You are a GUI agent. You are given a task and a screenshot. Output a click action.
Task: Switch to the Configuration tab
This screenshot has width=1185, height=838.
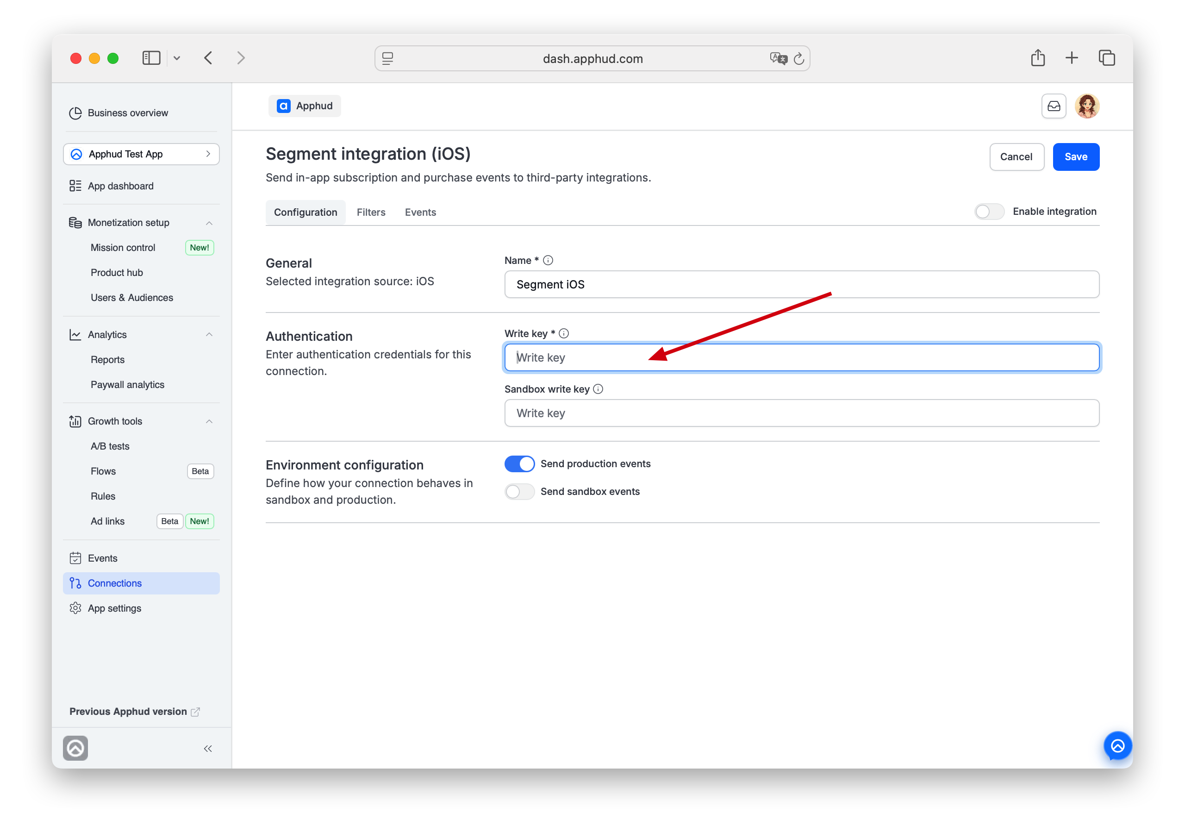306,212
